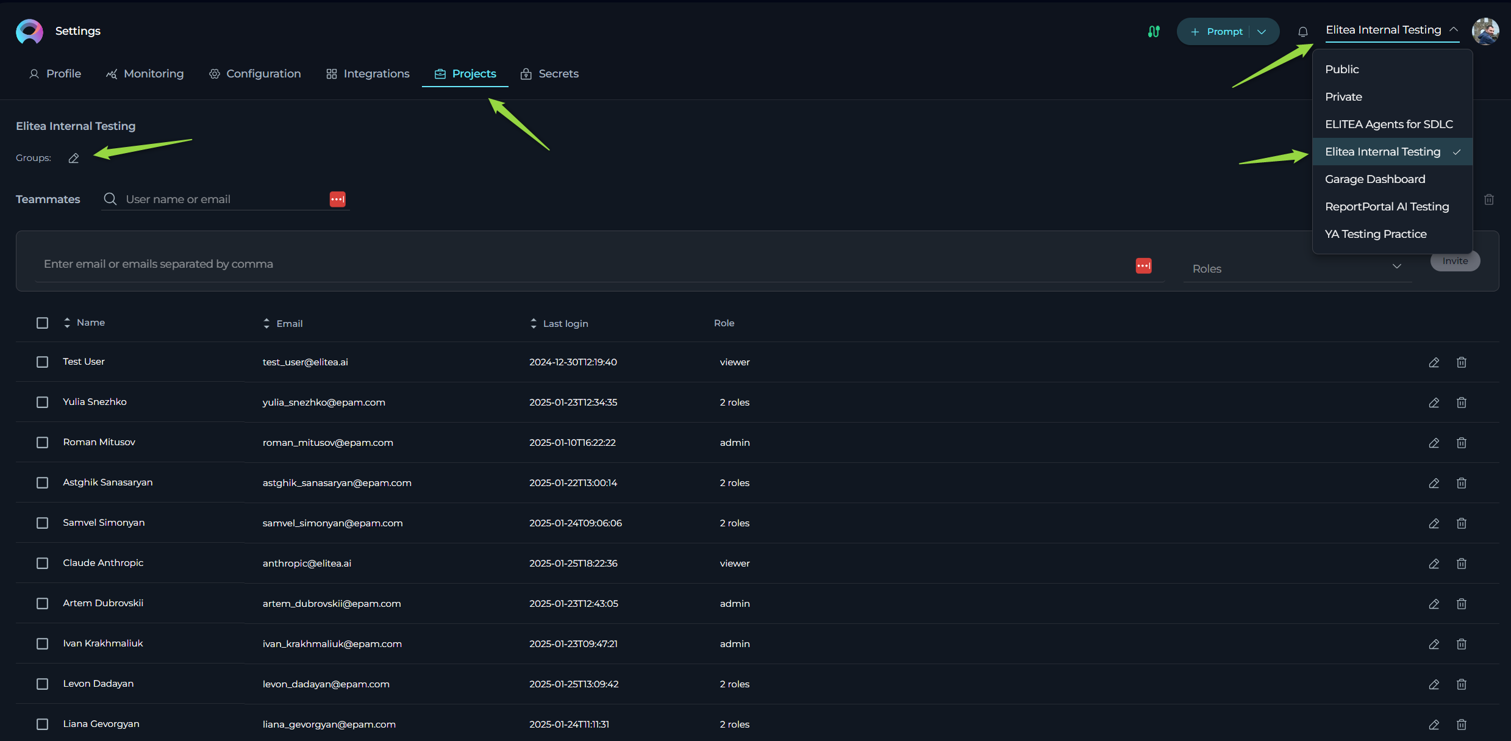Check Ivan Krakhmaliuk's checkbox
This screenshot has width=1511, height=741.
42,644
